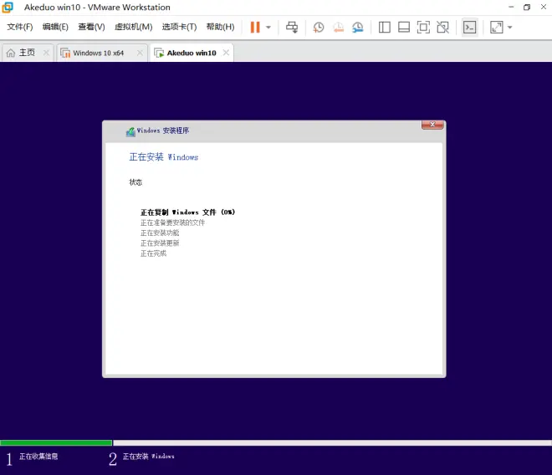Viewport: 552px width, 475px height.
Task: Minimize the VMware Workstation window
Action: [x=511, y=7]
